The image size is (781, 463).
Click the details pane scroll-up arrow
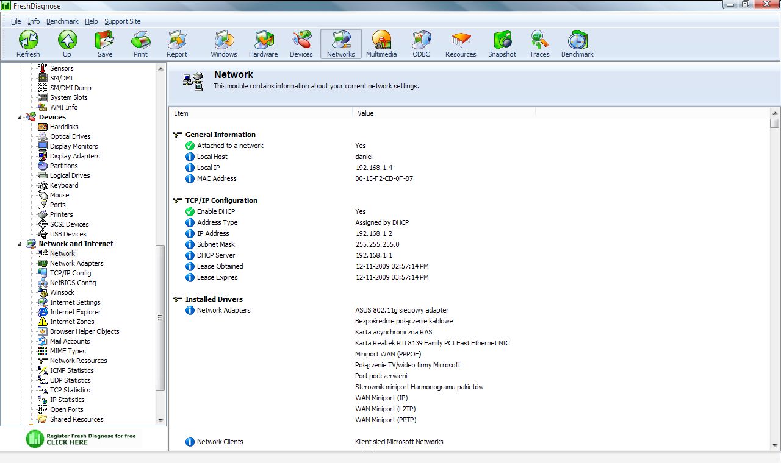[x=775, y=113]
